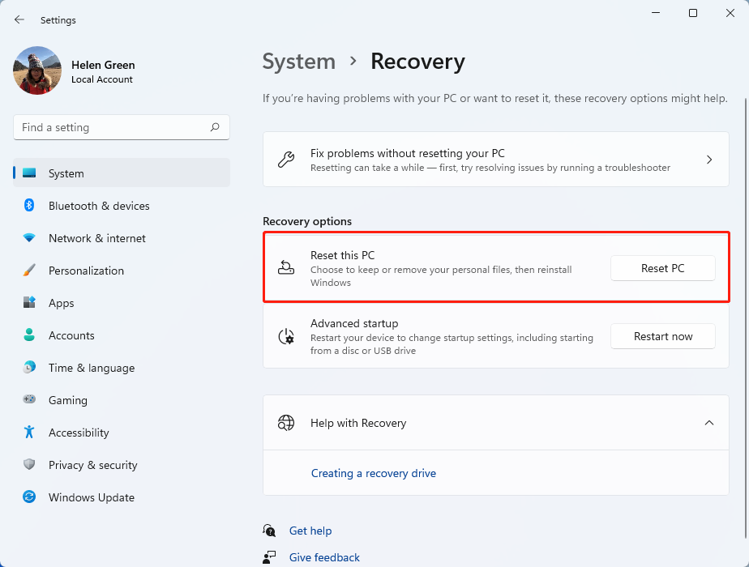Click the Advanced startup power-gear icon
The height and width of the screenshot is (567, 749).
[x=286, y=336]
